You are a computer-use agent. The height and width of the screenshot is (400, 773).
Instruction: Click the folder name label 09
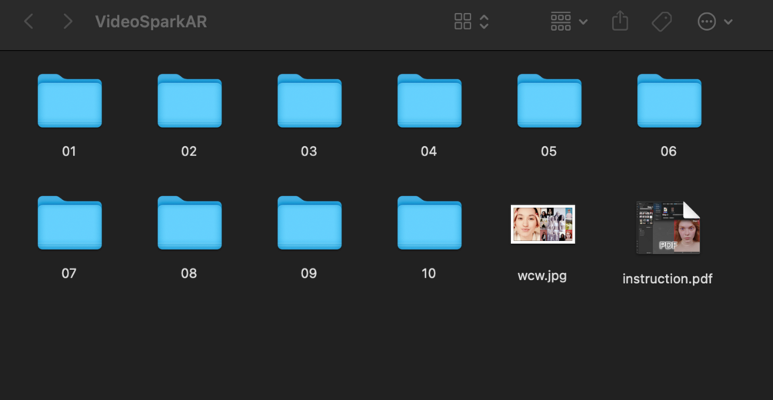tap(308, 274)
